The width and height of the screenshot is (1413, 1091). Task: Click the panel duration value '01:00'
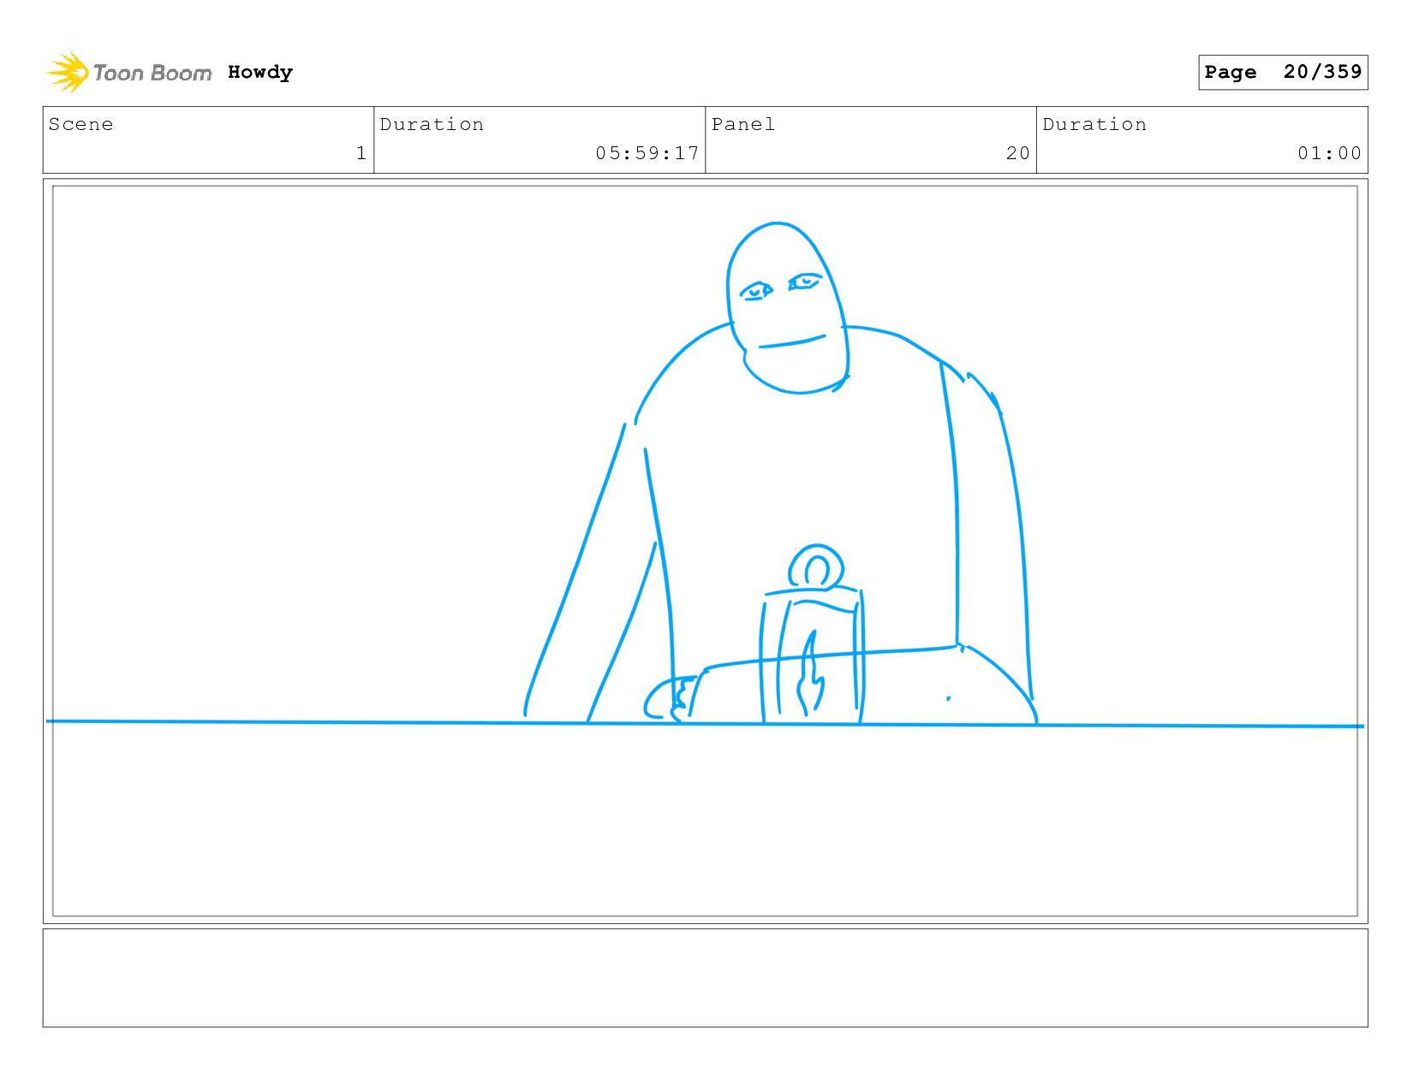pyautogui.click(x=1329, y=153)
